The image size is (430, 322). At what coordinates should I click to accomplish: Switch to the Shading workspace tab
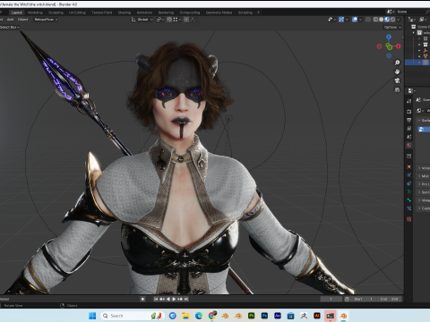(125, 13)
